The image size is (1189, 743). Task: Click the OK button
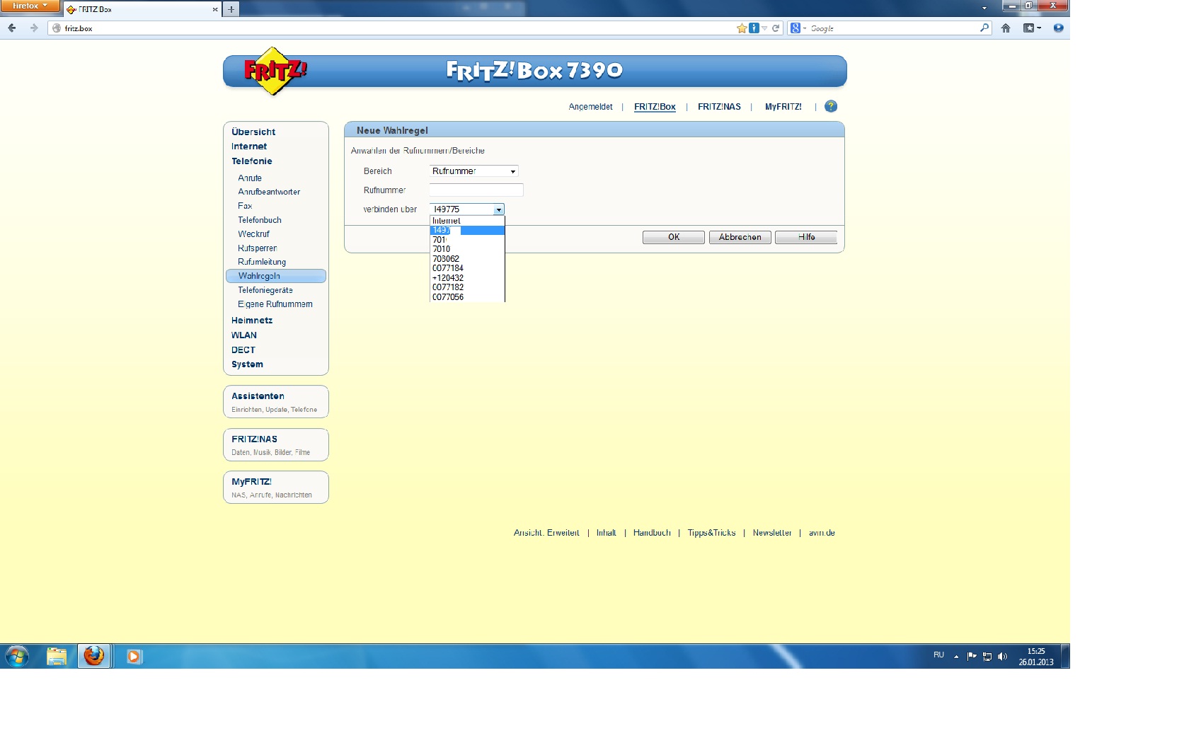[x=674, y=237]
